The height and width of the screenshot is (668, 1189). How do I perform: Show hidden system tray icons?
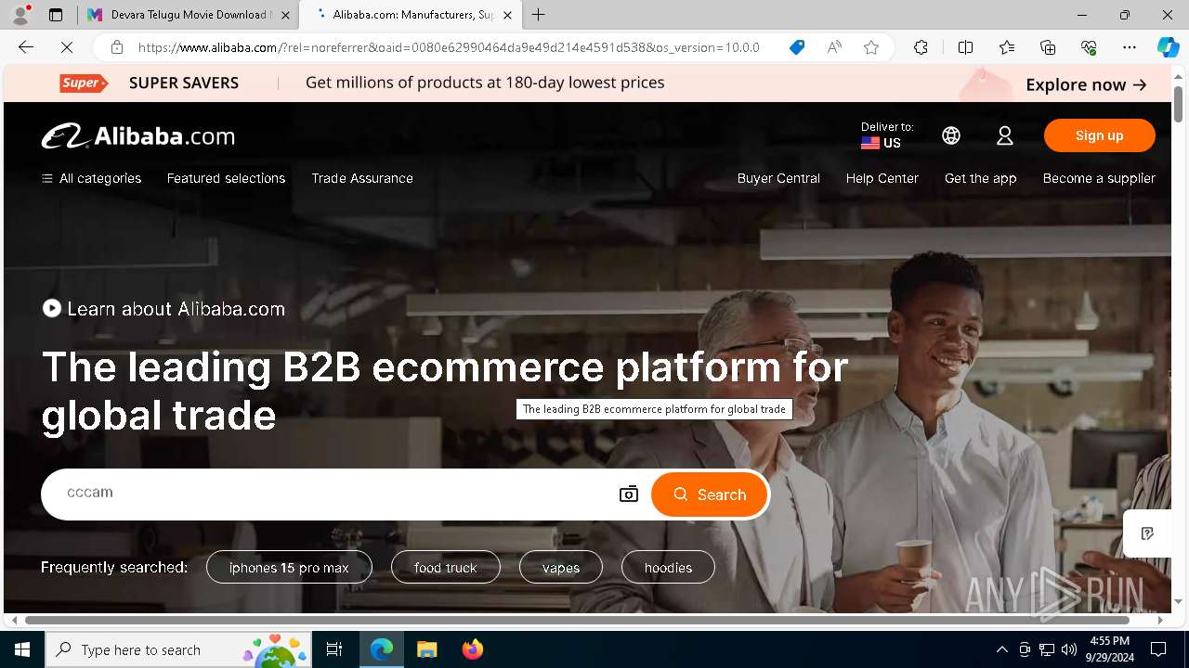(1001, 649)
